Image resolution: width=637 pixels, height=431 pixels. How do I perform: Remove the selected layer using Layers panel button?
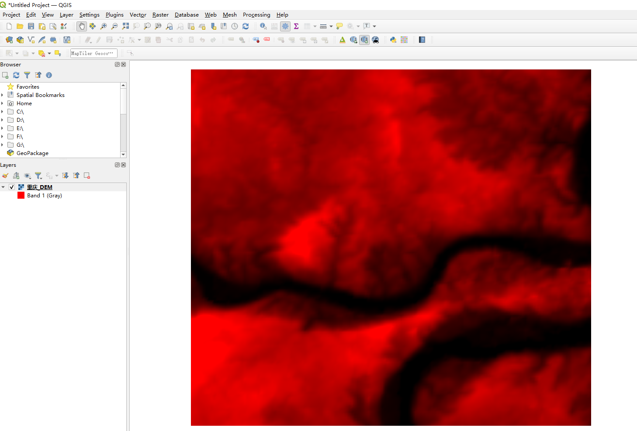tap(87, 175)
